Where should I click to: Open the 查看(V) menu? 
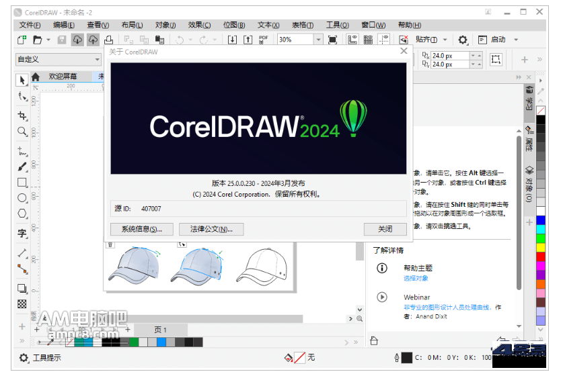pos(98,25)
